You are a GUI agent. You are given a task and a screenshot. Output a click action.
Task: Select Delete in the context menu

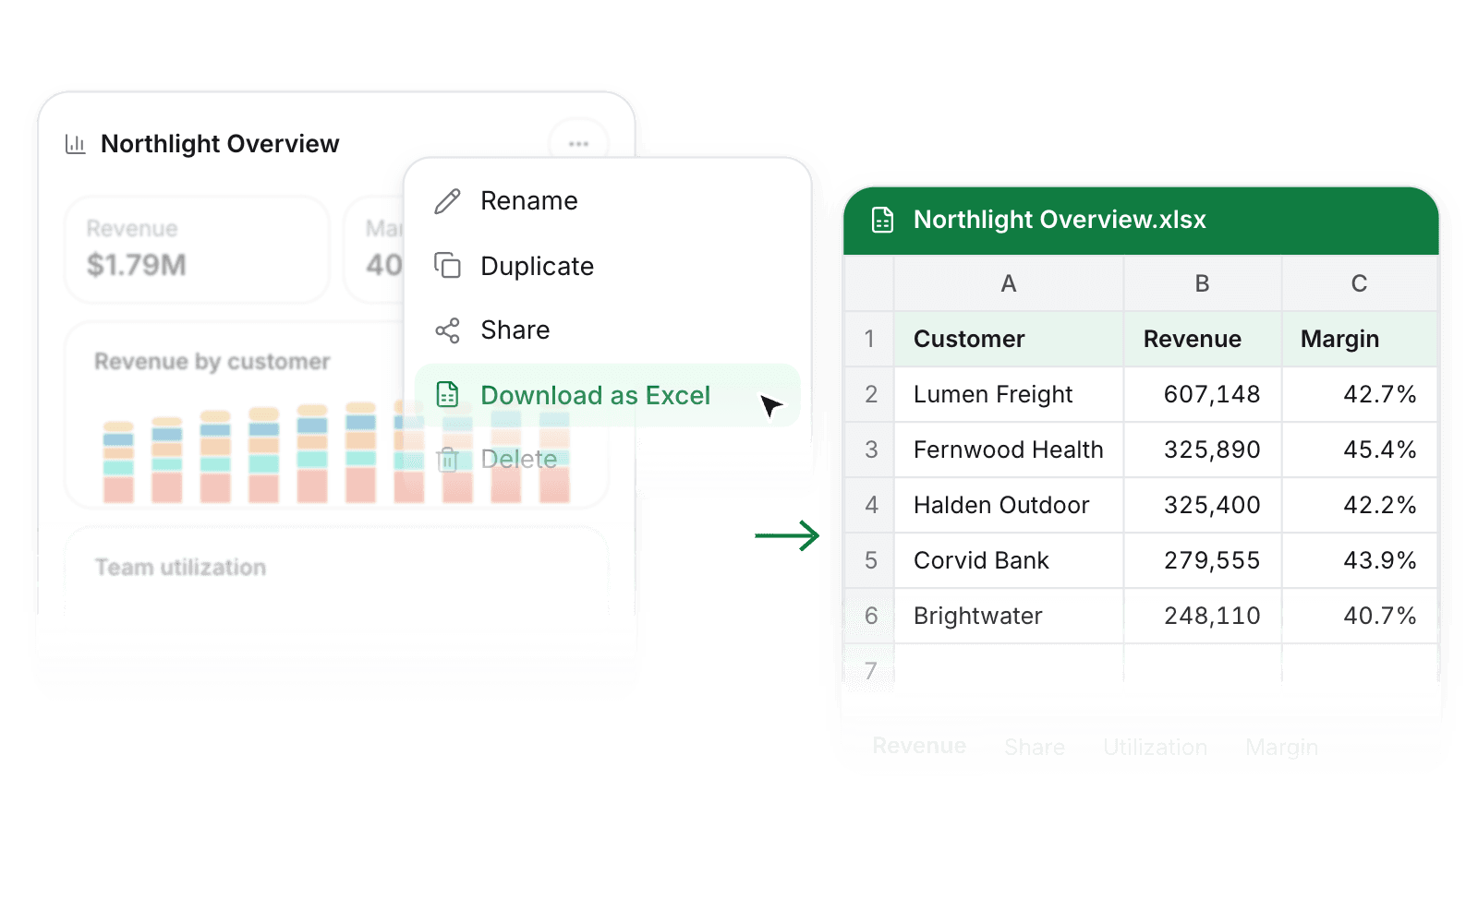pos(608,459)
